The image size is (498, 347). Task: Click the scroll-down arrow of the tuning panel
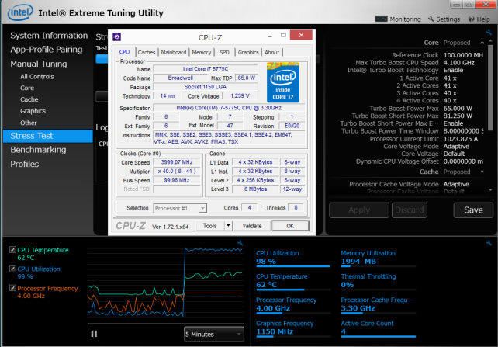491,190
